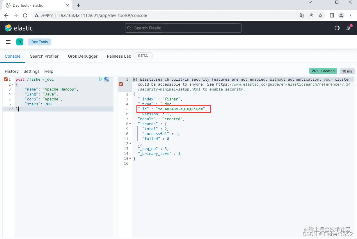This screenshot has height=239, width=357.
Task: Open the History menu
Action: 12,71
